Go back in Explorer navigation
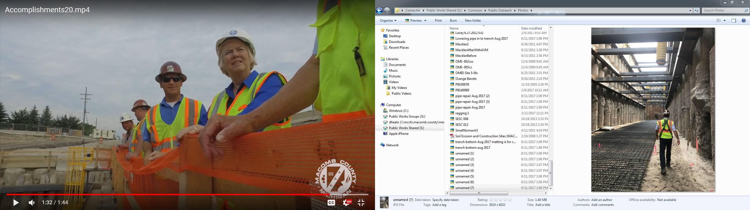Image resolution: width=750 pixels, height=210 pixels. pyautogui.click(x=379, y=10)
